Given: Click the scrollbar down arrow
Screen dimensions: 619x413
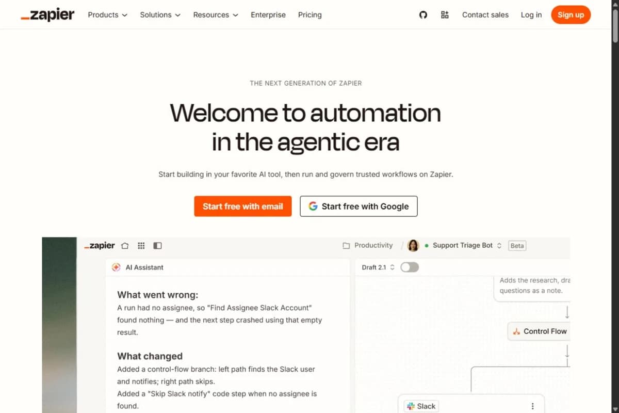Looking at the screenshot, I should click(x=615, y=409).
